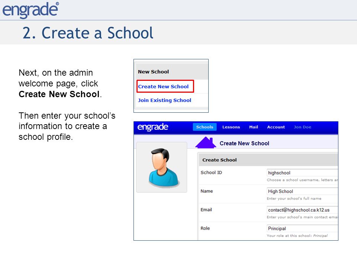Click the Create New School link
This screenshot has height=267, width=357.
click(163, 86)
